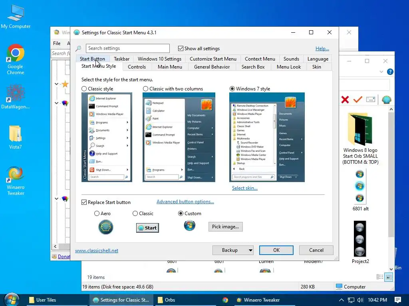
Task: Open Winaero Tweaker desktop shortcut
Action: (16, 181)
